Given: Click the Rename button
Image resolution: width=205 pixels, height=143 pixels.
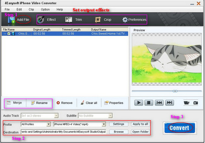Looking at the screenshot, I should (39, 103).
